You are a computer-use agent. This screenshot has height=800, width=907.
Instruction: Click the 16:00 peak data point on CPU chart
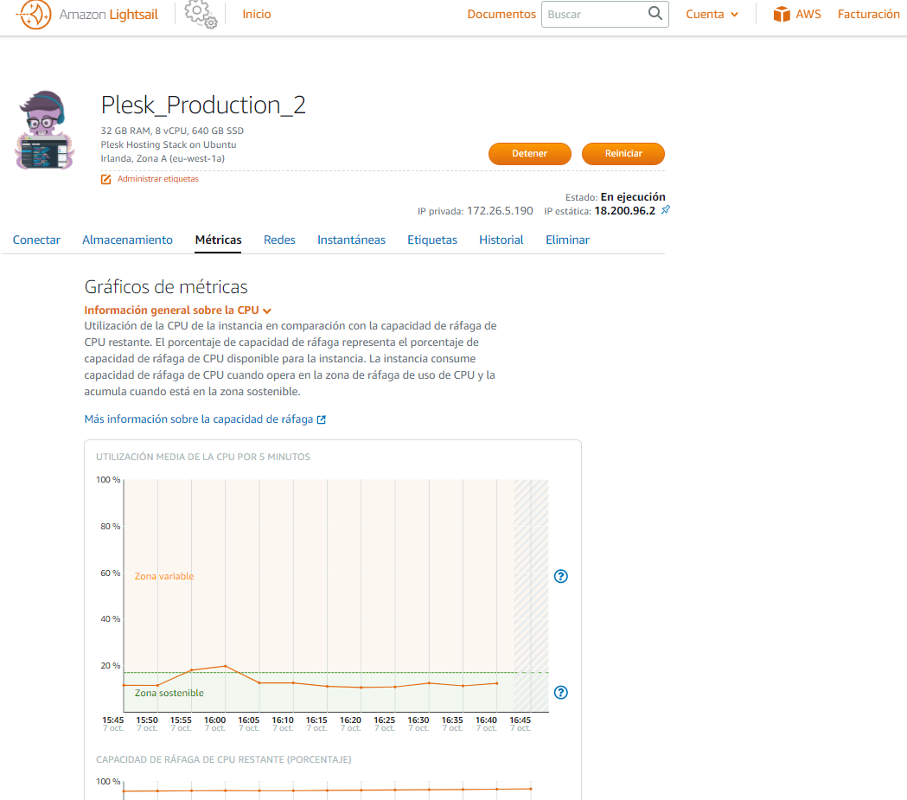(x=225, y=666)
